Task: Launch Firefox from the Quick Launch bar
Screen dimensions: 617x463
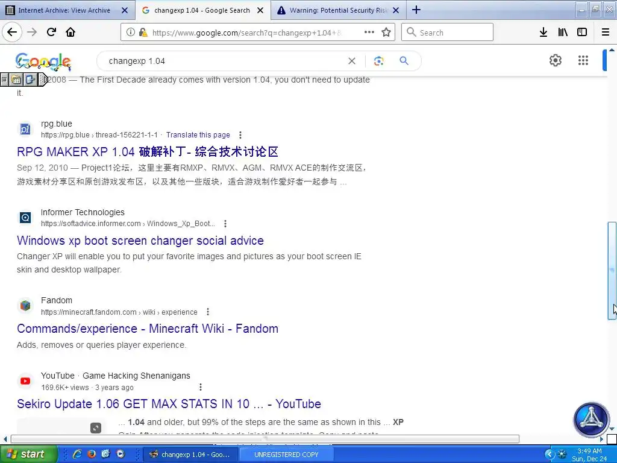Action: tap(92, 454)
